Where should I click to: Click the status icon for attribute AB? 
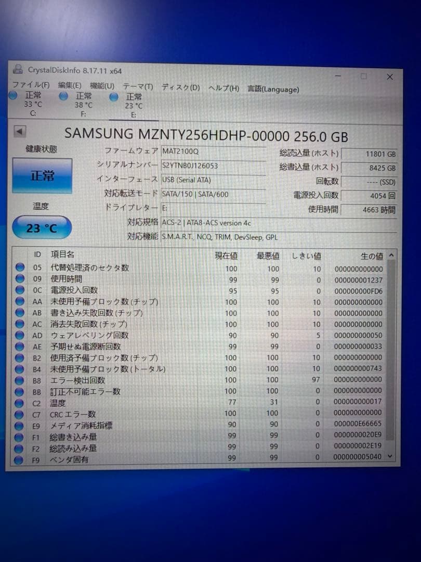pyautogui.click(x=20, y=312)
